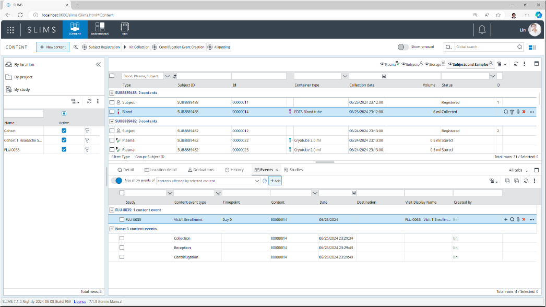Open the All tabs dropdown
The width and height of the screenshot is (546, 307).
click(519, 170)
